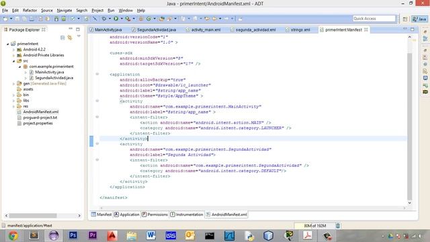Click Package Explorer horizontal scrollbar thumb

(x=33, y=216)
